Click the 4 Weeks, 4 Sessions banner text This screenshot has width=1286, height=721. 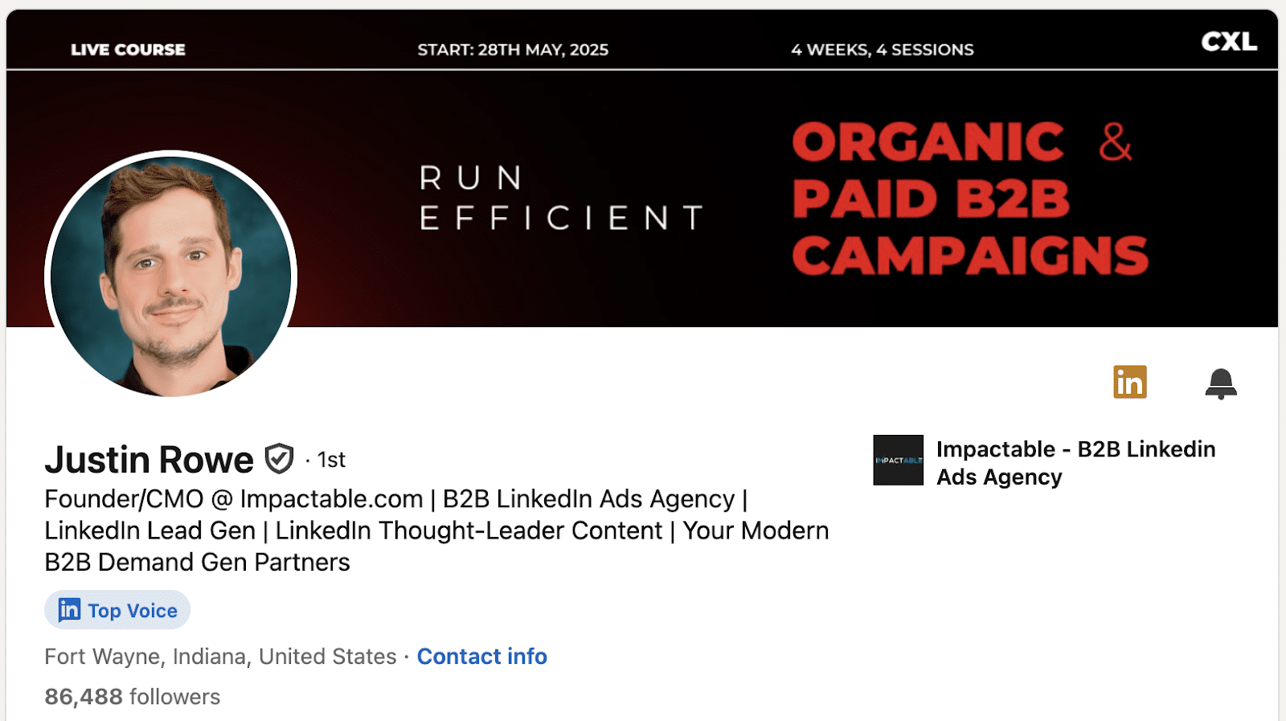[x=883, y=50]
